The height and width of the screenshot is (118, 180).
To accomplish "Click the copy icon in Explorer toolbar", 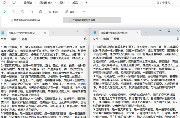I will [x=4, y=12].
